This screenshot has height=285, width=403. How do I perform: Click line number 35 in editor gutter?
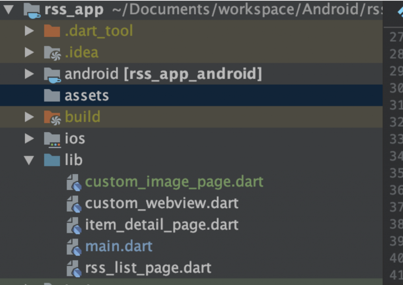pos(396,173)
